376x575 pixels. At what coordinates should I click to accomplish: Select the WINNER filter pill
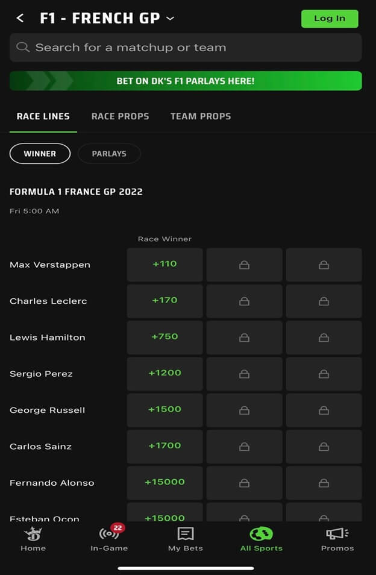pos(40,154)
